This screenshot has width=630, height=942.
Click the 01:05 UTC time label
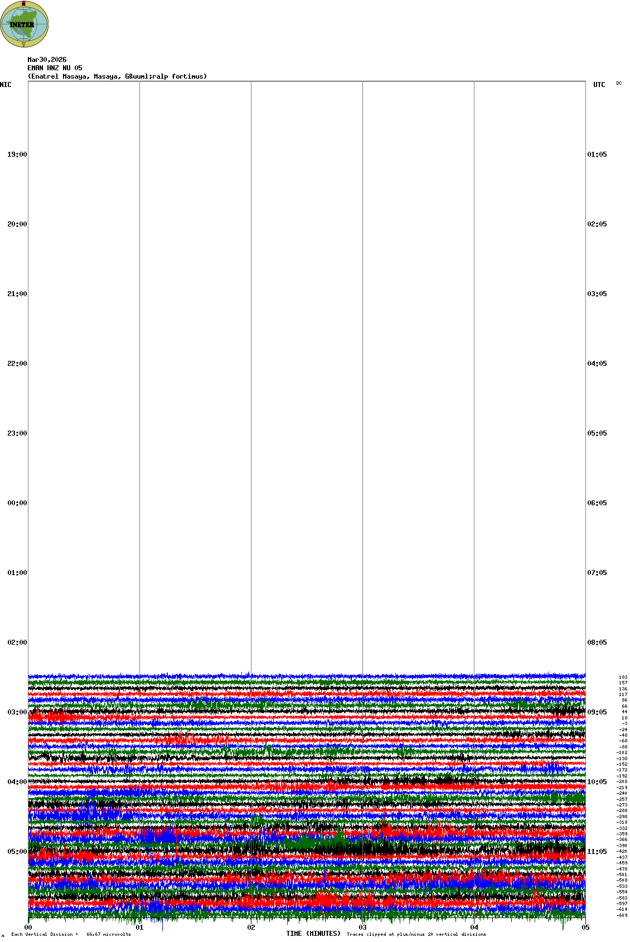597,154
